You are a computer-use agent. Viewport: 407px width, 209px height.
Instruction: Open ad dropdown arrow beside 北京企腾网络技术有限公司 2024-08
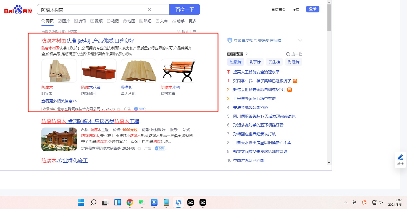119,109
